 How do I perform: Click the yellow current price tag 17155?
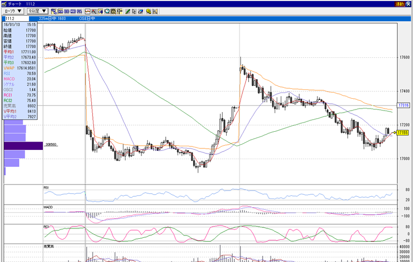(403, 133)
